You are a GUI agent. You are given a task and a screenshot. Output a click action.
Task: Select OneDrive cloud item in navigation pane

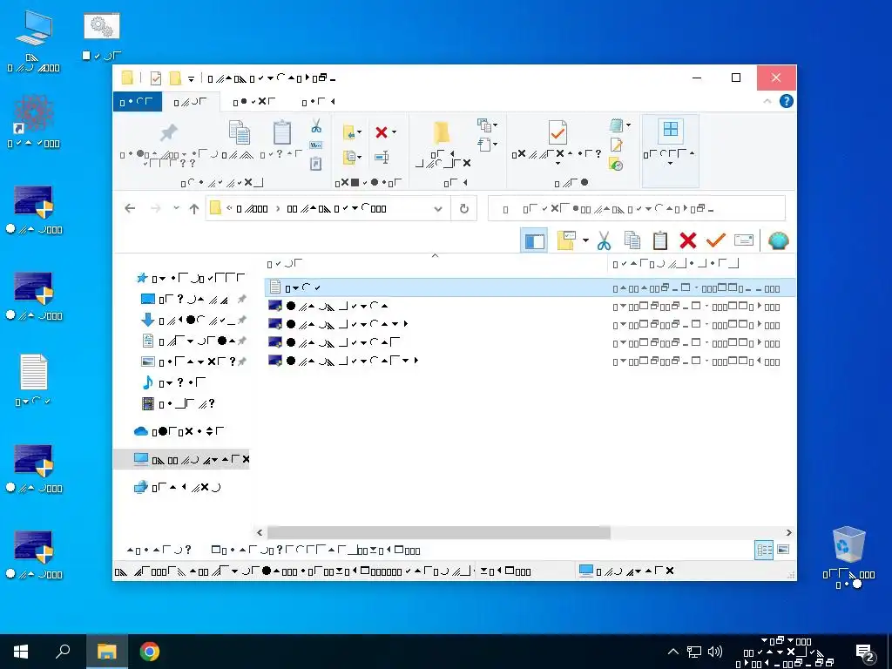pos(179,431)
